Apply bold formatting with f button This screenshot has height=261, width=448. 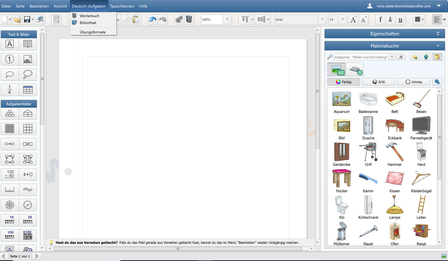pyautogui.click(x=380, y=19)
